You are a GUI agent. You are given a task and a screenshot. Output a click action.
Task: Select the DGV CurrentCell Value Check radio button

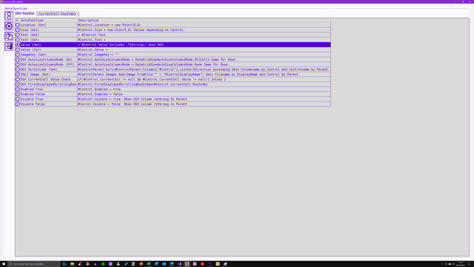[x=17, y=79]
